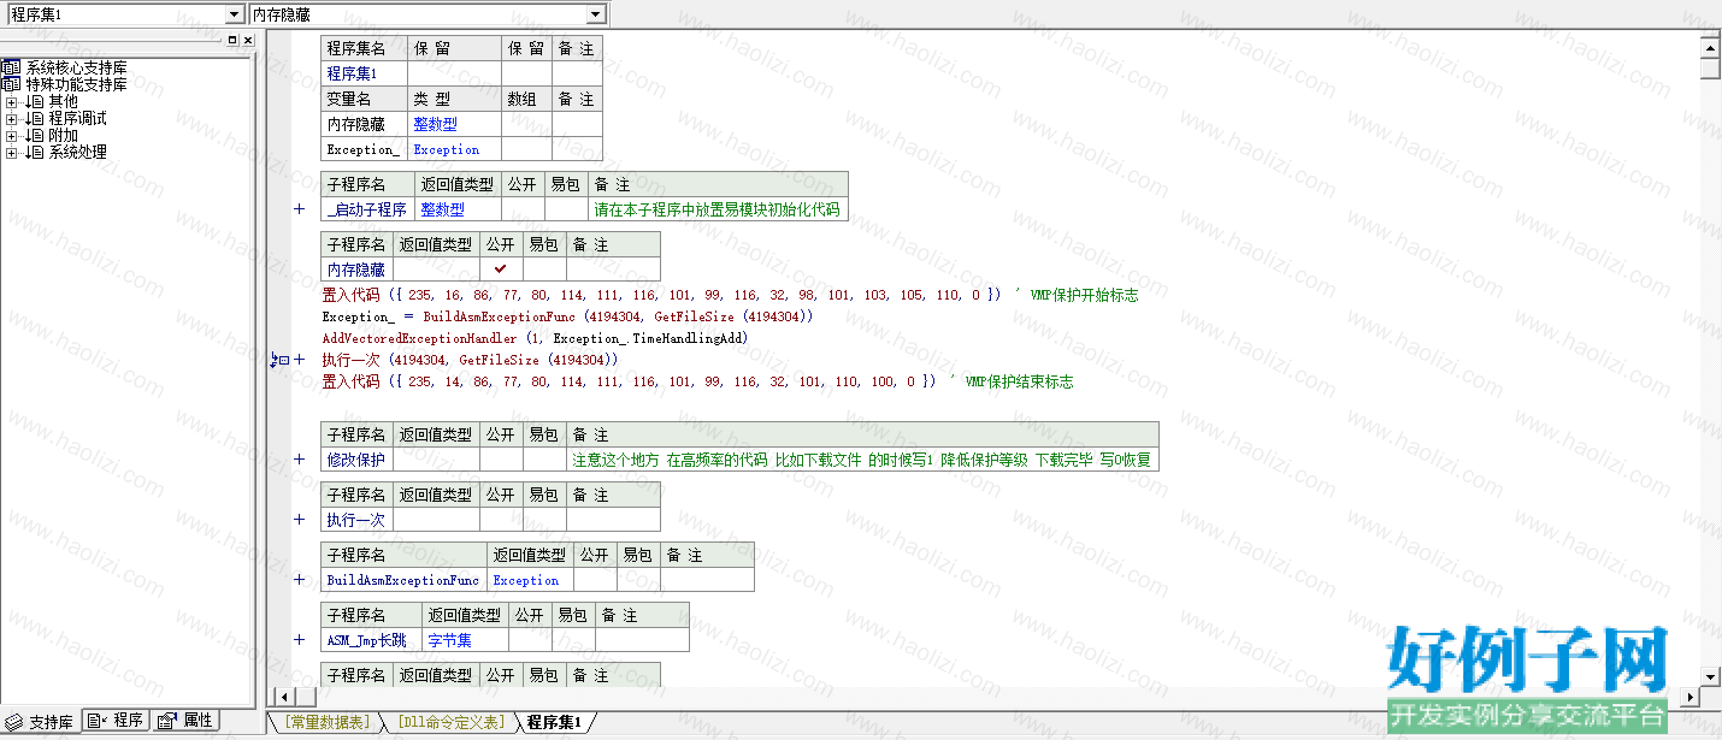Open the 内存隐藏 subroutine dropdown
The image size is (1722, 740).
click(x=595, y=14)
